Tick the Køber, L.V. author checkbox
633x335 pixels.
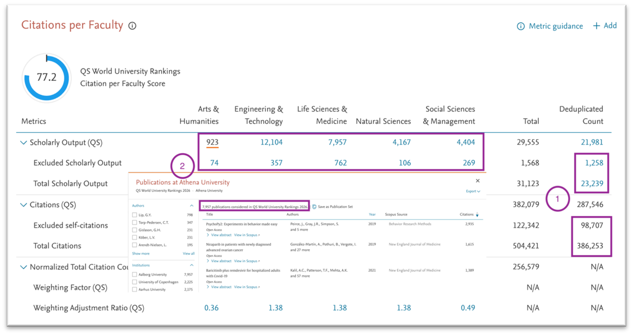pyautogui.click(x=134, y=238)
